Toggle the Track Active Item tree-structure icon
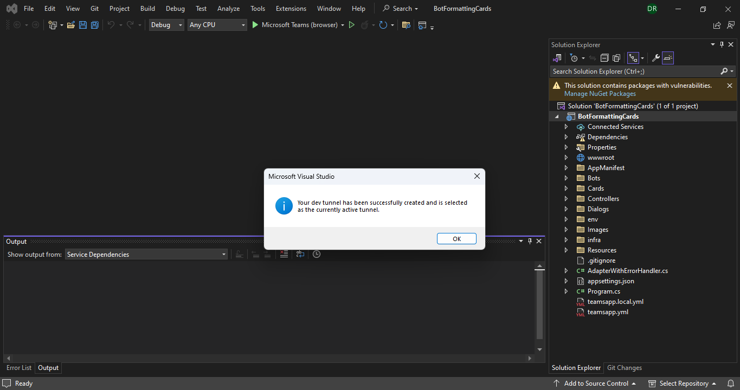 point(633,58)
